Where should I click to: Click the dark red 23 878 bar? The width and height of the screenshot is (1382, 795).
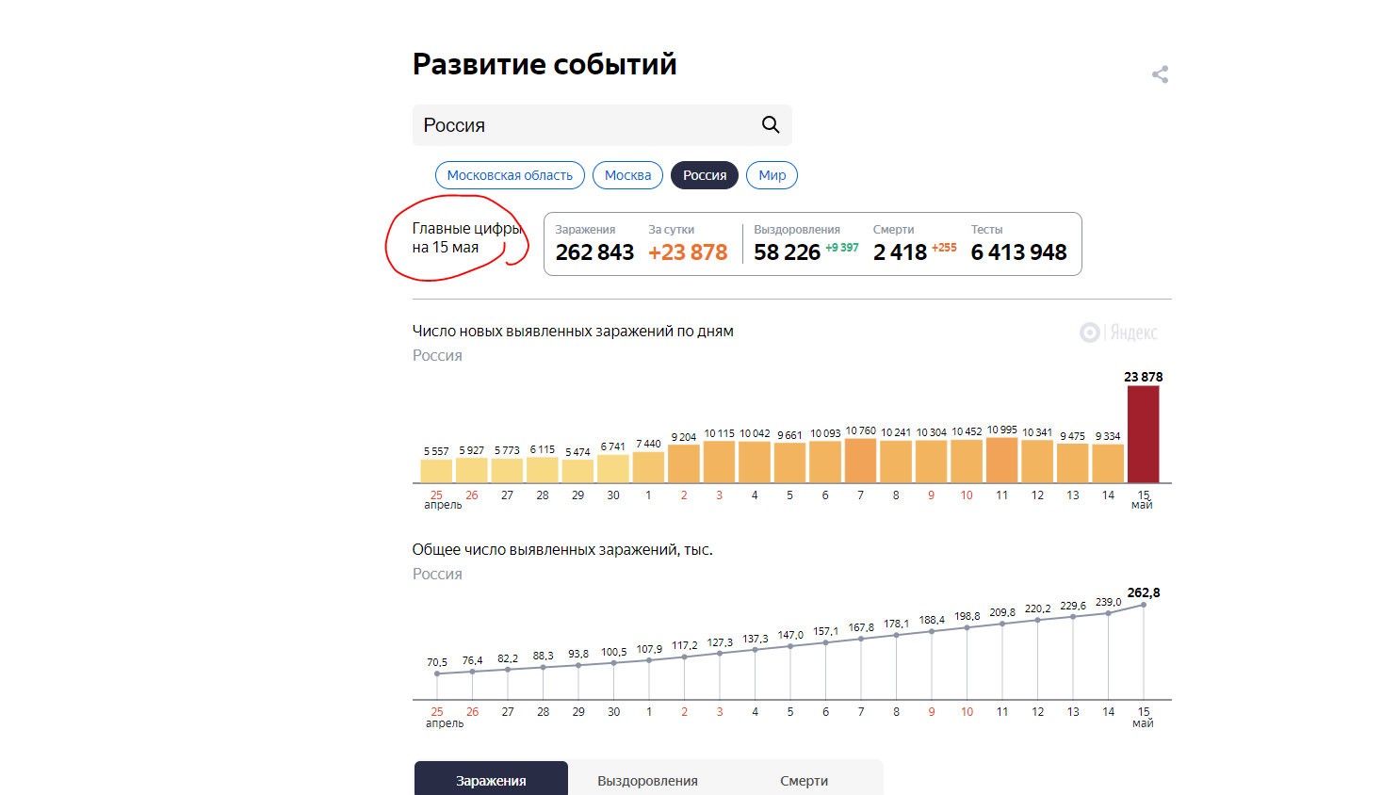(x=1143, y=434)
